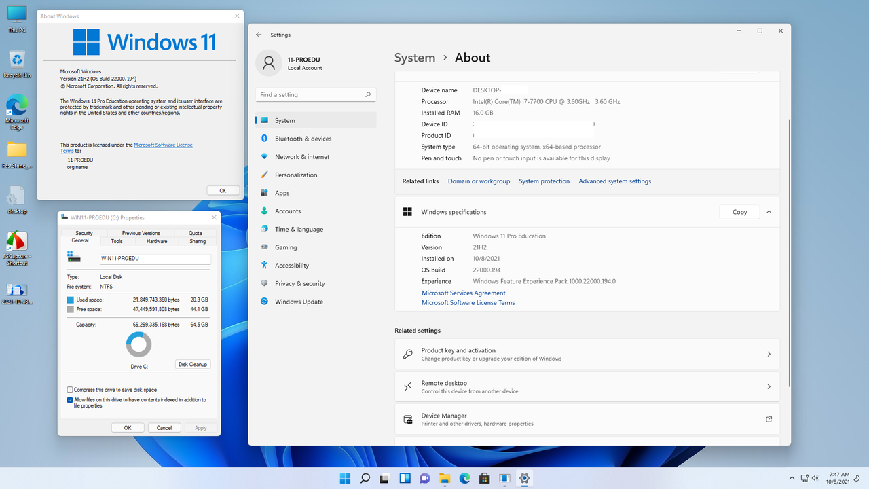
Task: Click the Find a setting search box
Action: (x=316, y=94)
